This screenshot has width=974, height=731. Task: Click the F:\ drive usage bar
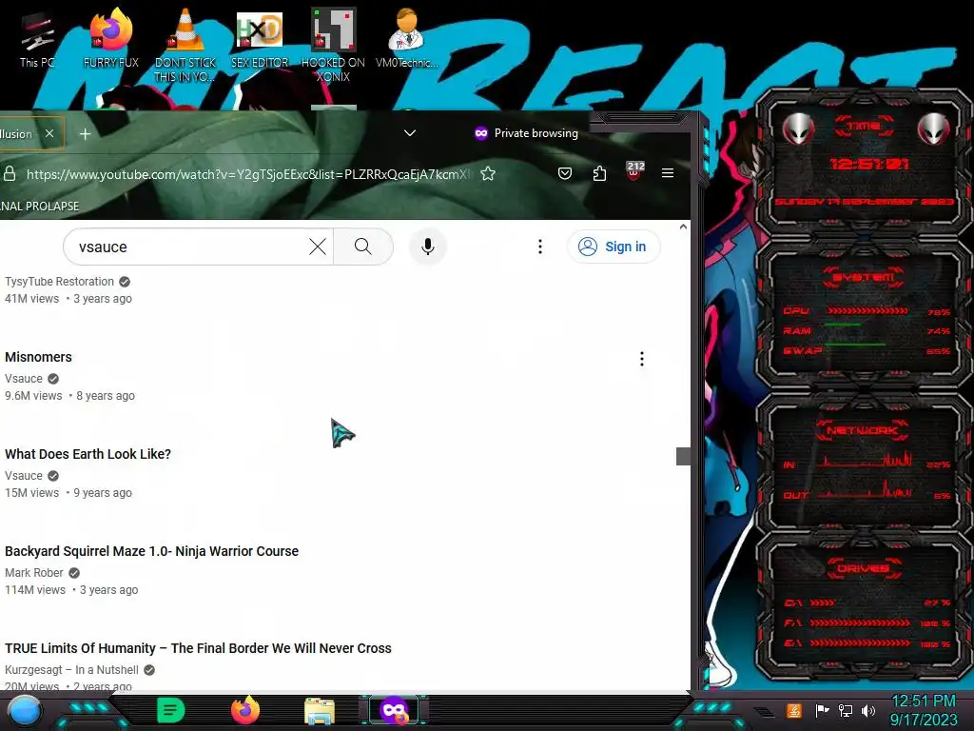point(860,622)
